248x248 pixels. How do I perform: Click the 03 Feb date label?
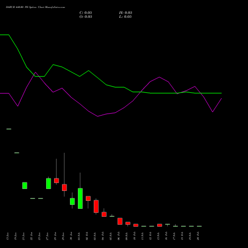tap(95, 236)
